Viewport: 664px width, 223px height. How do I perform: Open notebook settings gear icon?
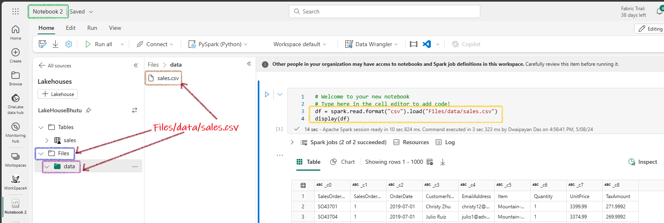[x=69, y=44]
